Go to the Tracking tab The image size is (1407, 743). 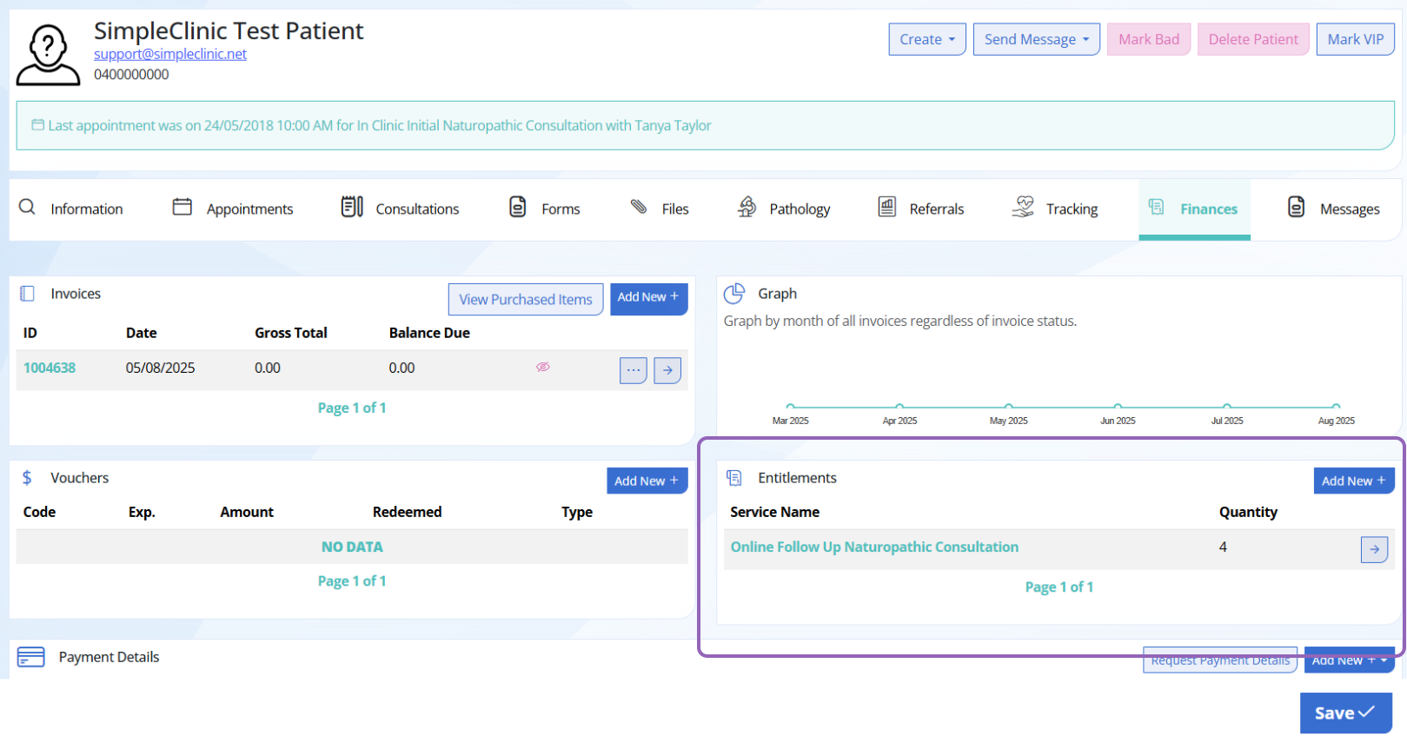1055,209
